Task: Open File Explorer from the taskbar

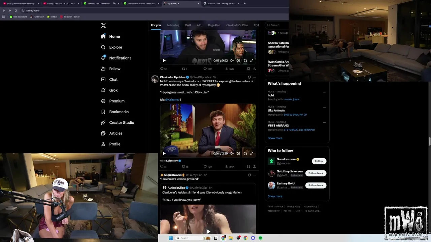Action: (x=231, y=238)
